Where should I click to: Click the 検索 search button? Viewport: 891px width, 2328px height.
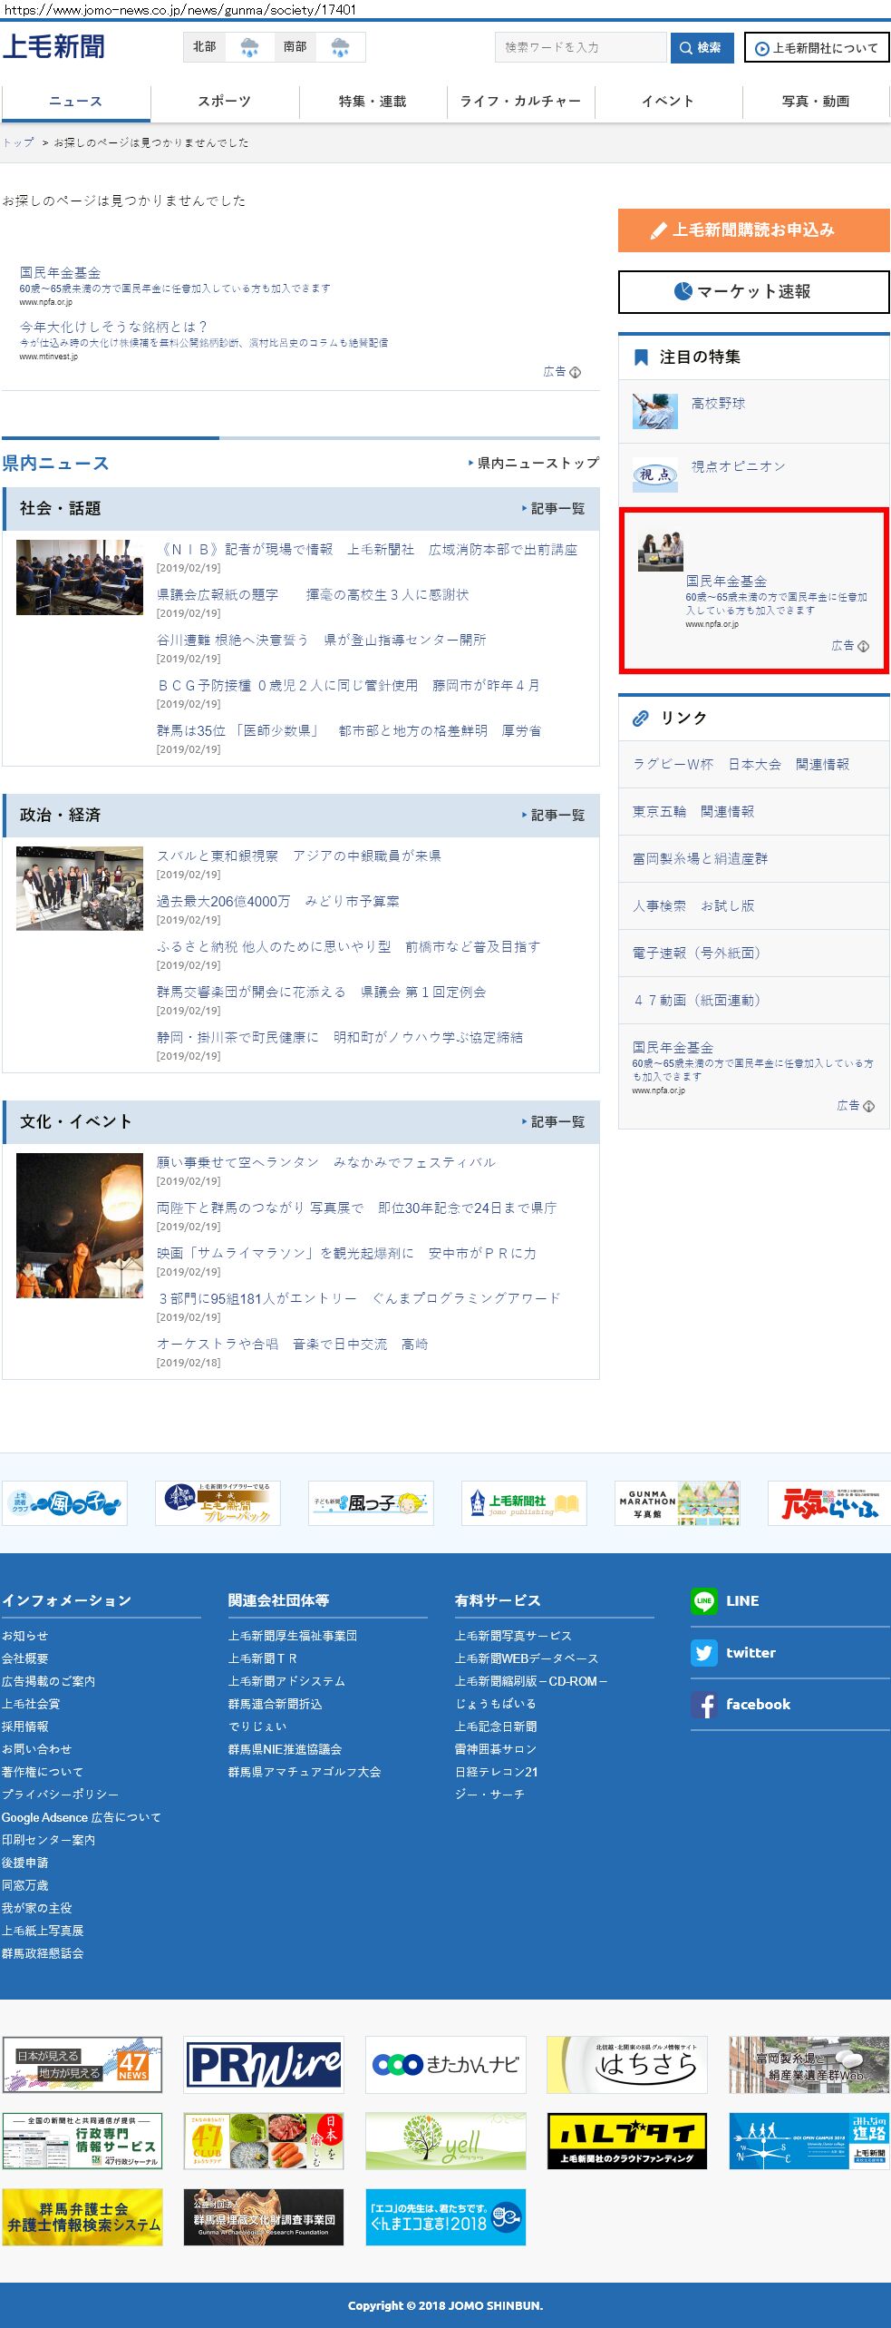click(x=702, y=47)
